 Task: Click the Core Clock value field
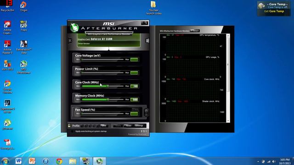(134, 86)
